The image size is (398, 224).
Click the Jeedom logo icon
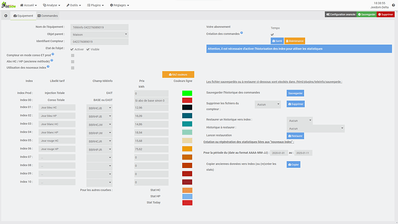click(x=9, y=5)
